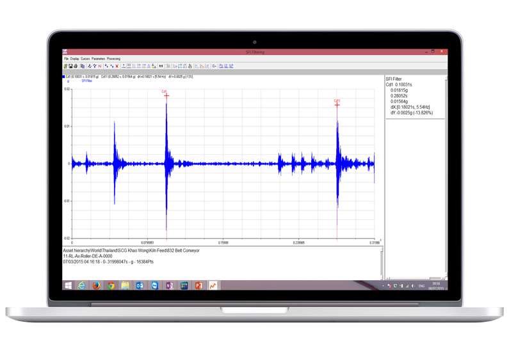Open the Parameters menu
This screenshot has width=509, height=339.
[x=99, y=59]
